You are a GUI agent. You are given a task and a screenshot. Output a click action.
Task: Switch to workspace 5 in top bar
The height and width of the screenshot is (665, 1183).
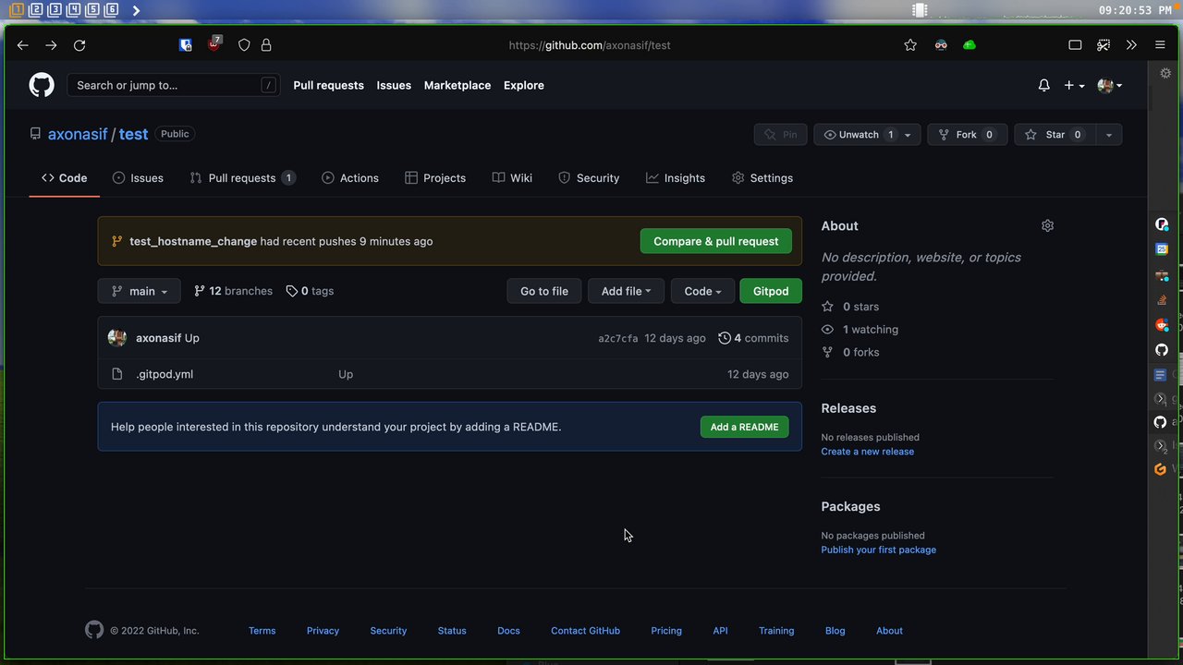click(91, 10)
